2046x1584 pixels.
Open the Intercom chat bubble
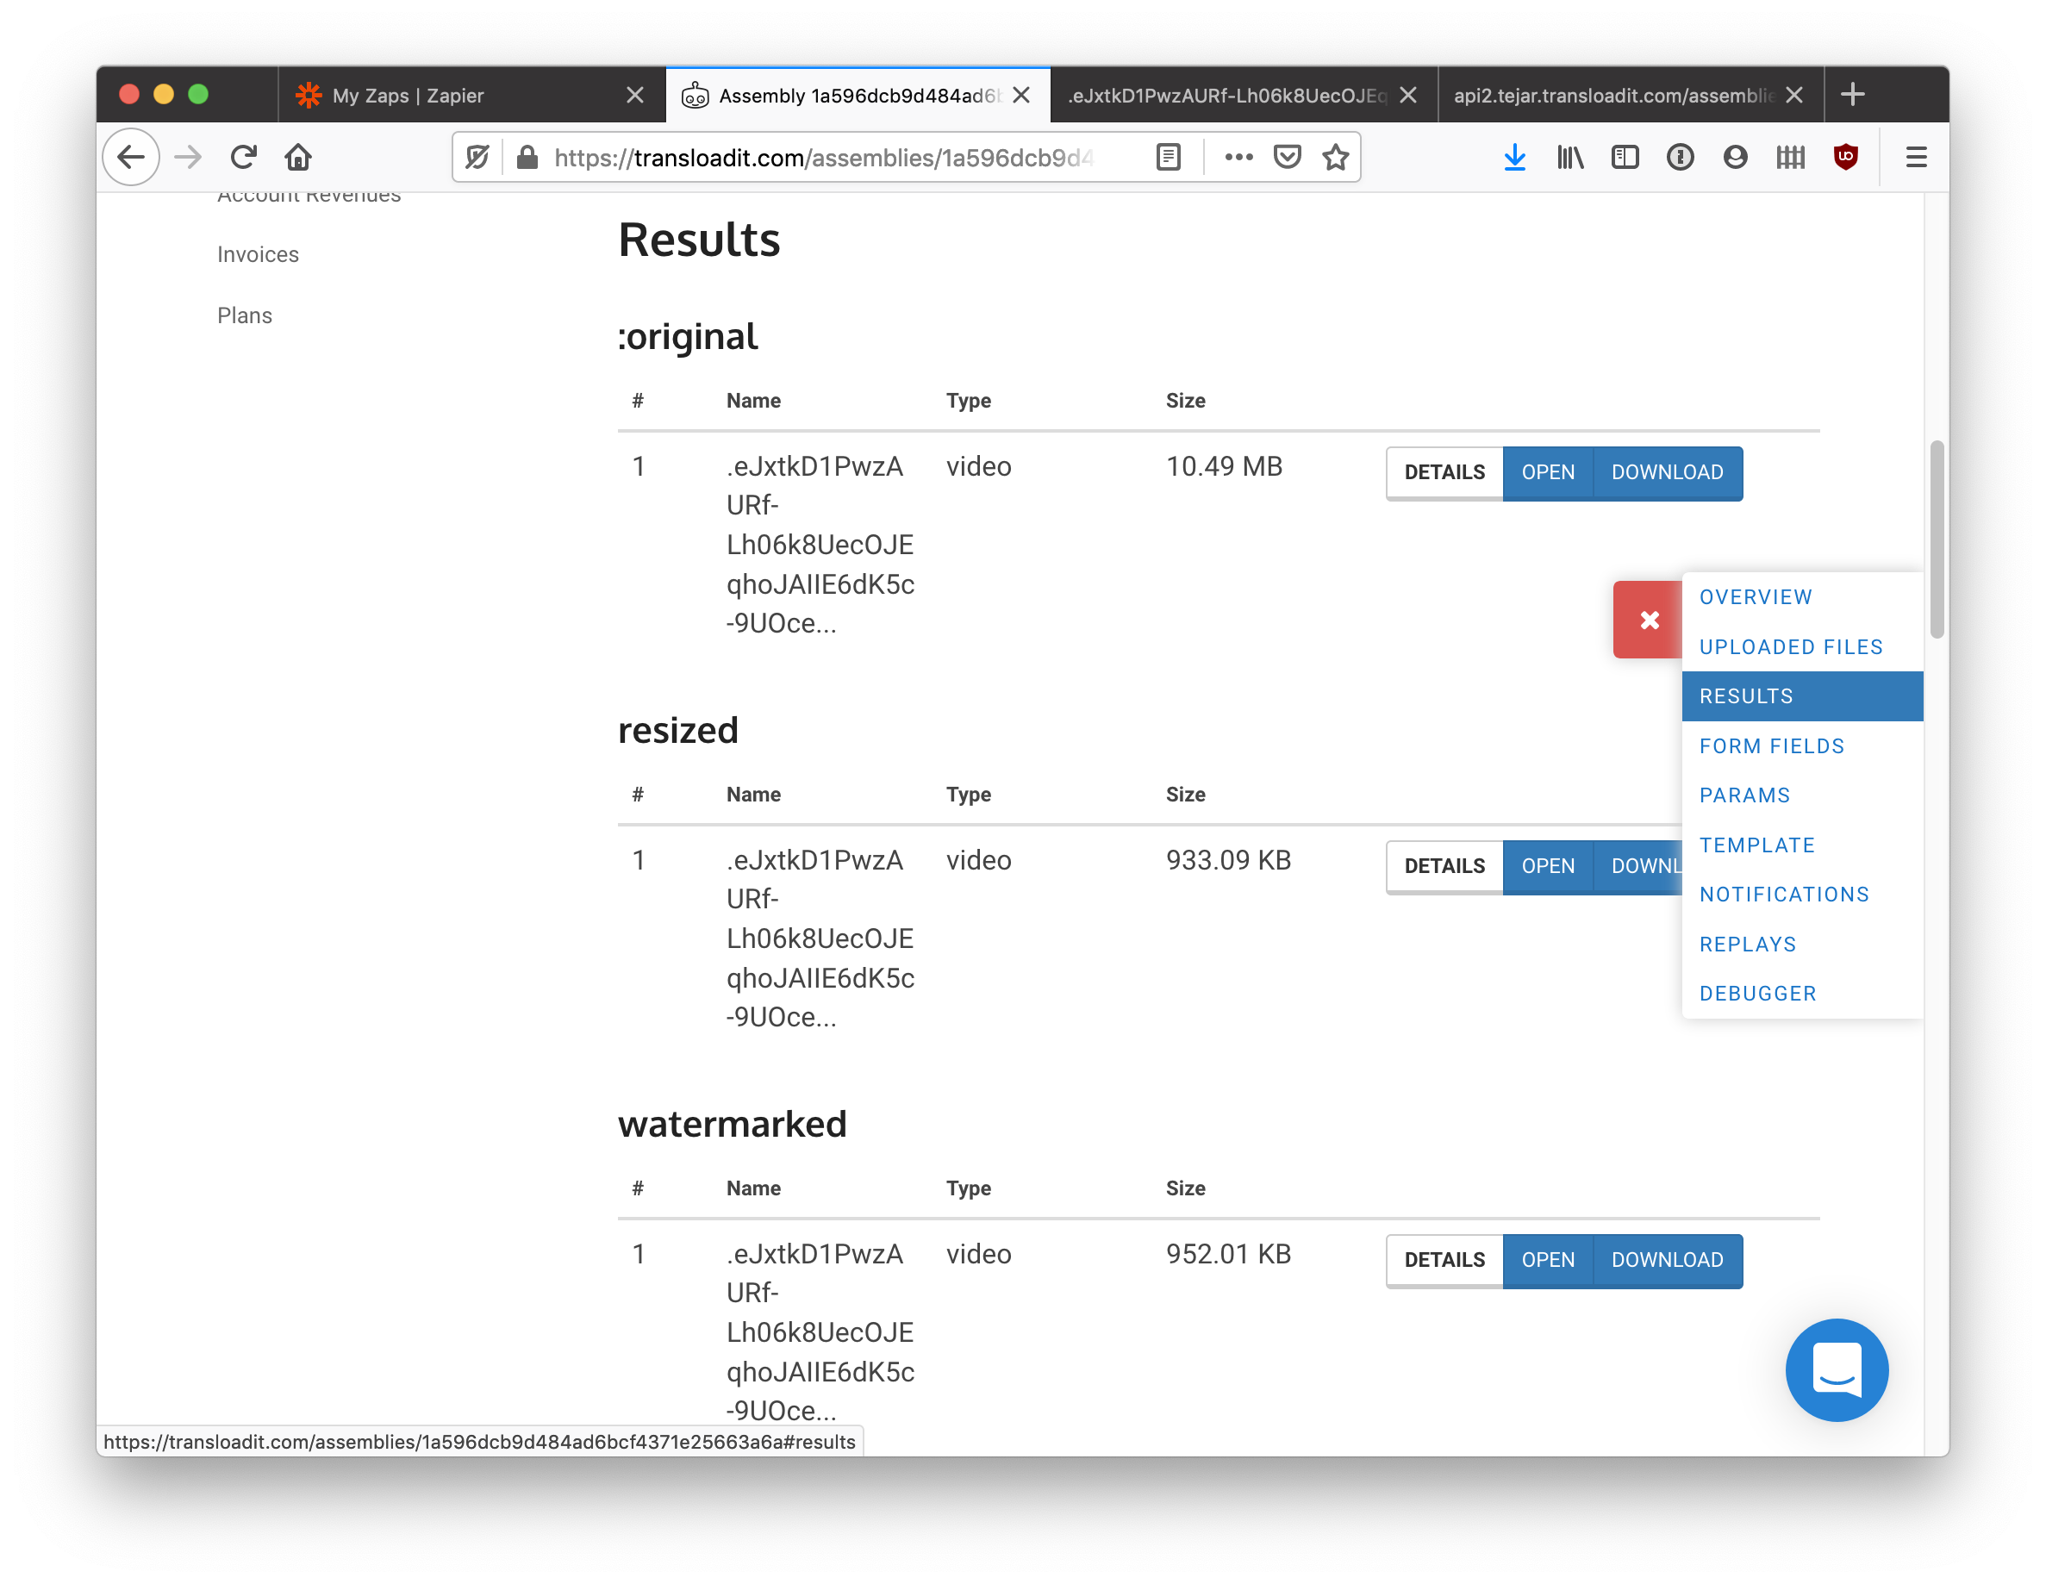(1835, 1369)
